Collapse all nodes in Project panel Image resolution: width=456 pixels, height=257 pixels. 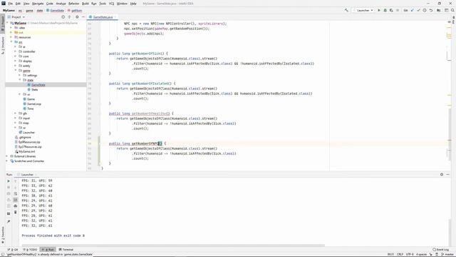[70, 17]
